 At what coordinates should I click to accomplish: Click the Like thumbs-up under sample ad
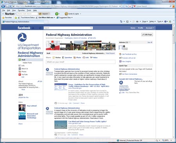click(120, 92)
